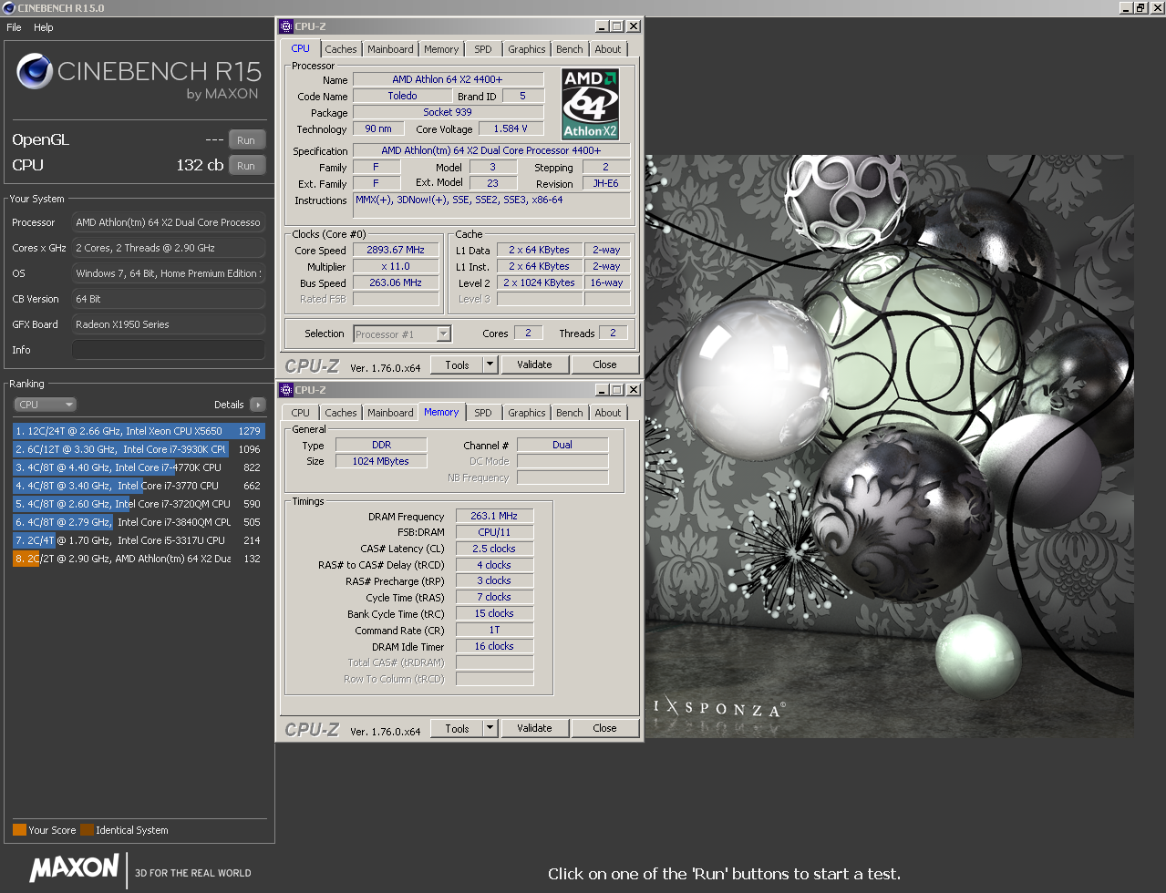Click the GFX Board field Radeon X1950 Series
The image size is (1166, 893).
(169, 324)
